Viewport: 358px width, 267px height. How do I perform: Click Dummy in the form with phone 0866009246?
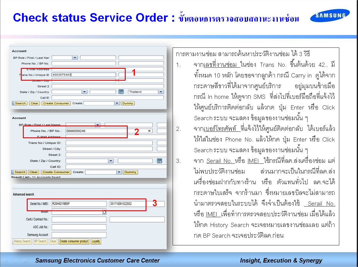[x=130, y=172]
